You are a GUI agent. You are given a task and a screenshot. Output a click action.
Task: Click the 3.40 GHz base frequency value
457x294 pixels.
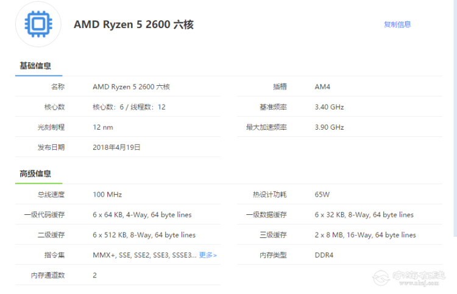(329, 107)
